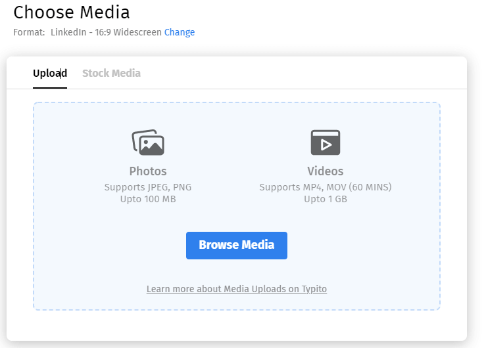
Task: Click the Choose Media title
Action: [72, 12]
